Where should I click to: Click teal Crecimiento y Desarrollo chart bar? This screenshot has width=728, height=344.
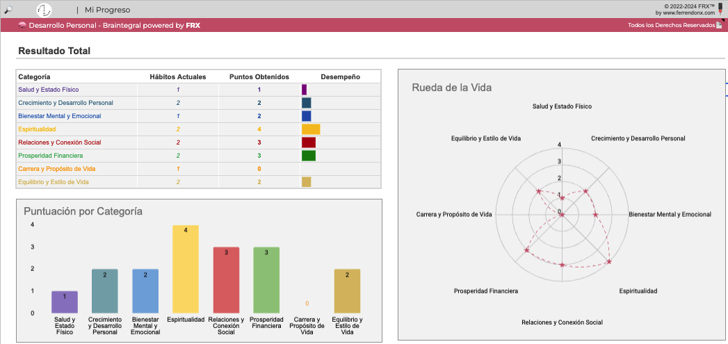tap(104, 291)
